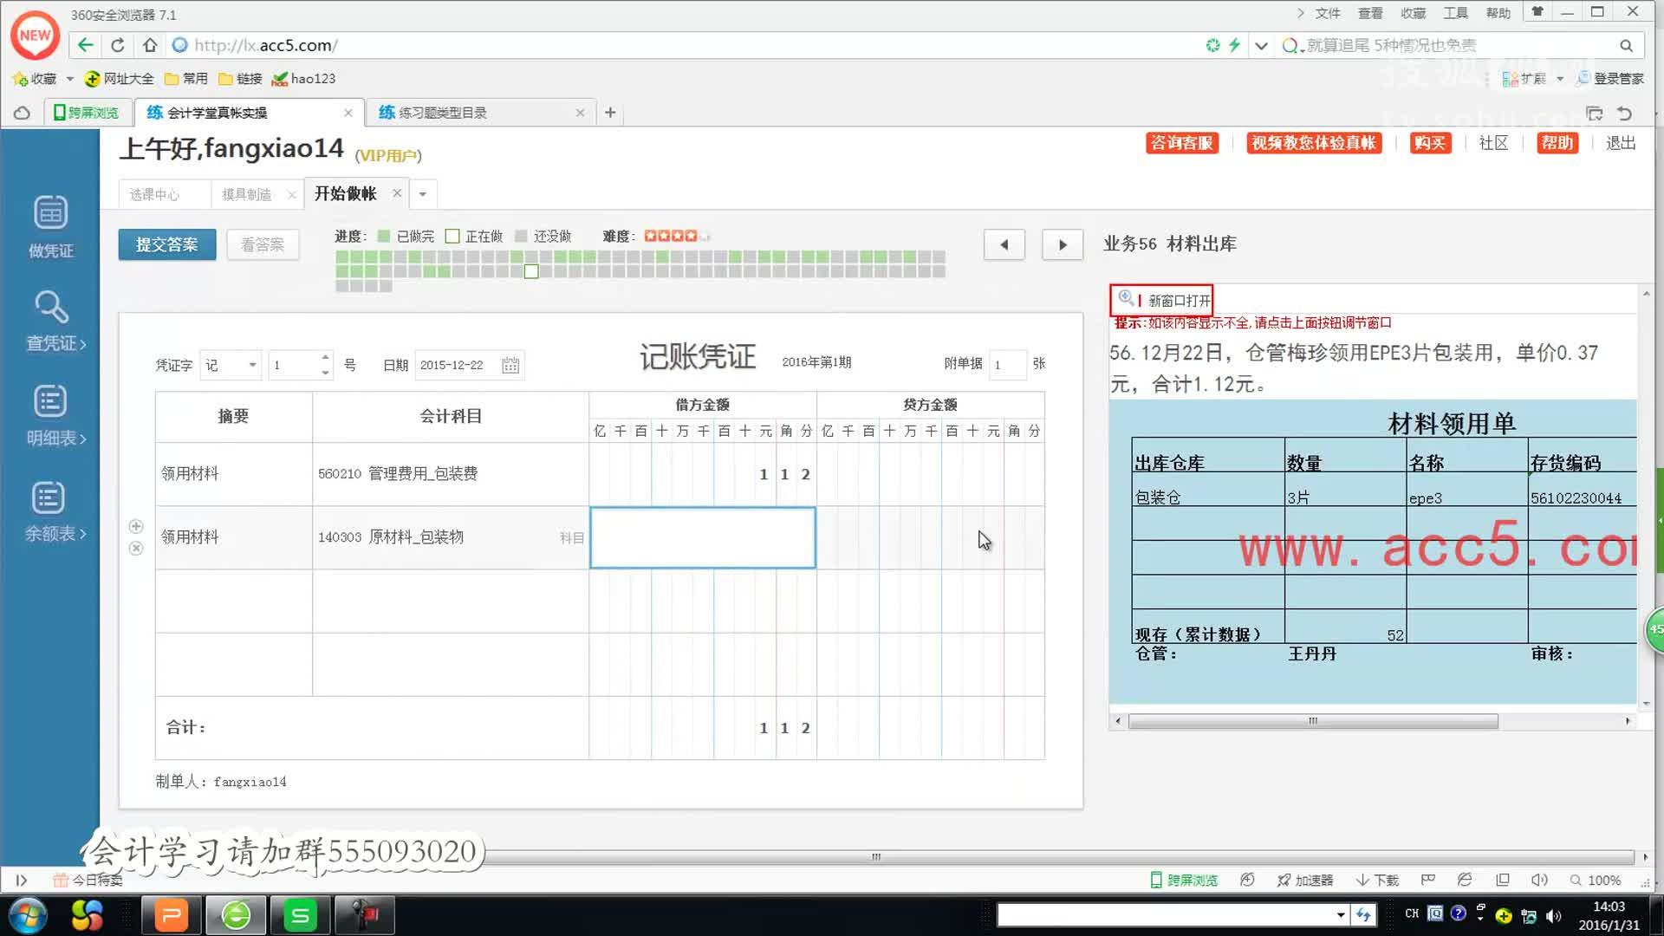Viewport: 1664px width, 936px height.
Task: Click the 提交答案 button
Action: click(x=166, y=245)
